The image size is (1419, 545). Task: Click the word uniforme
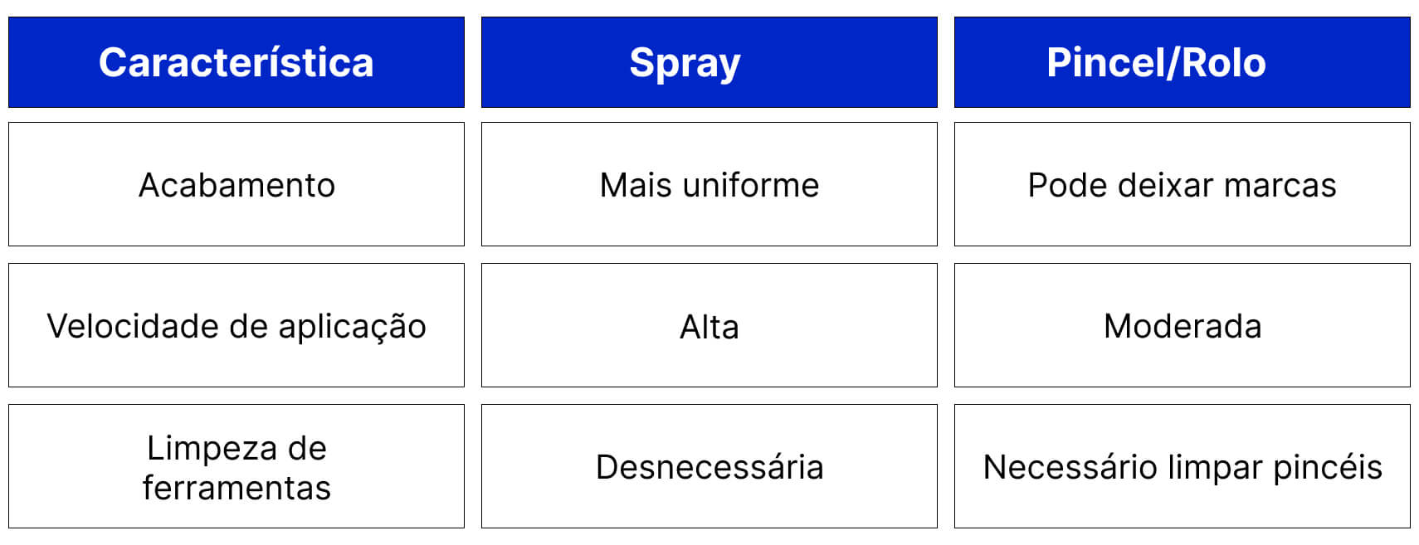coord(750,185)
